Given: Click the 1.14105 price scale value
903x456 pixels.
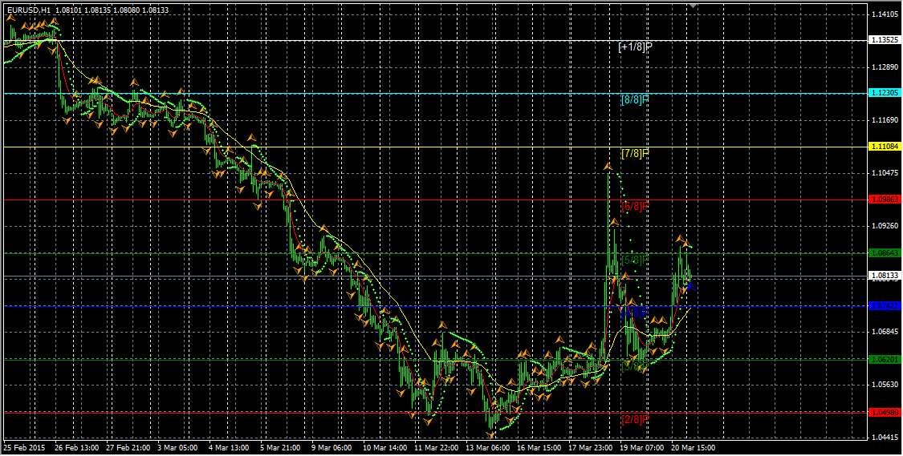Looking at the screenshot, I should tap(885, 14).
